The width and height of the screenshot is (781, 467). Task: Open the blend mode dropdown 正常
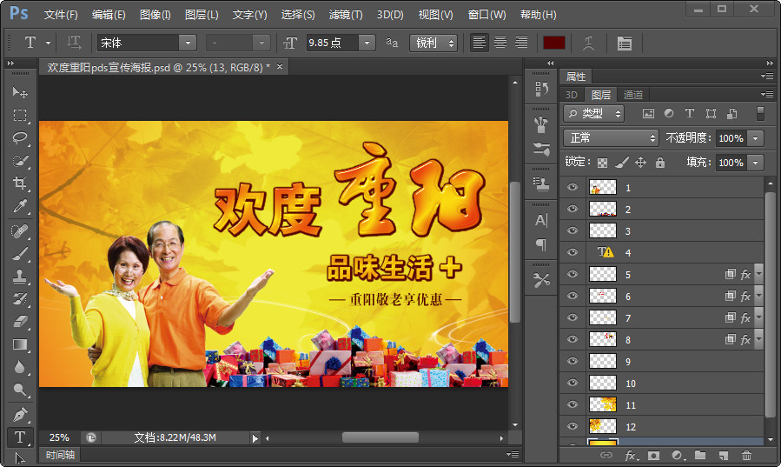coord(612,138)
